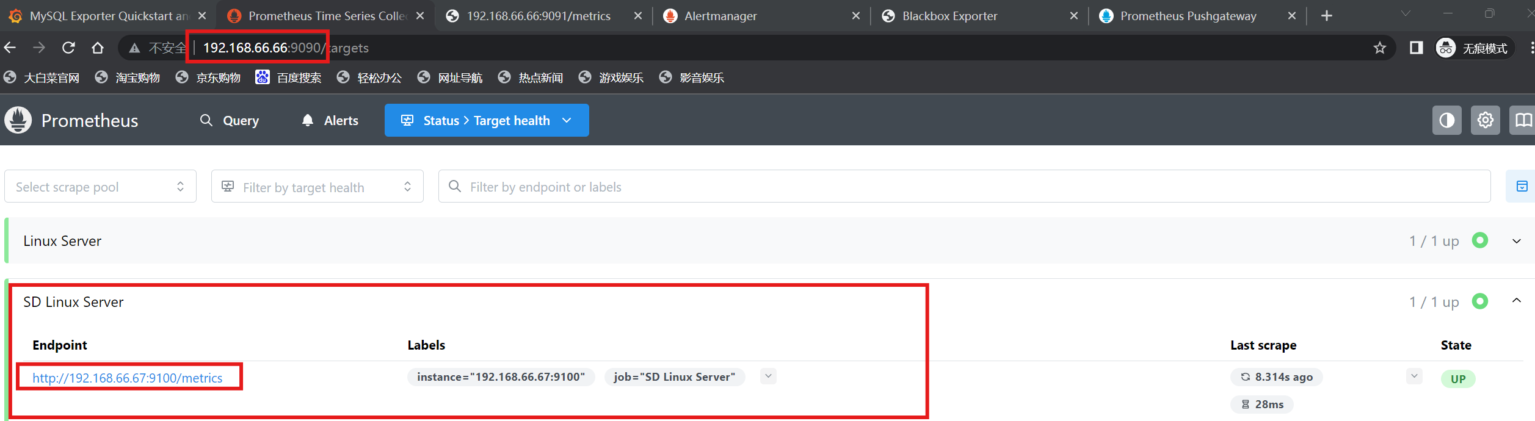
Task: Expand the last scrape details chevron
Action: click(1414, 376)
